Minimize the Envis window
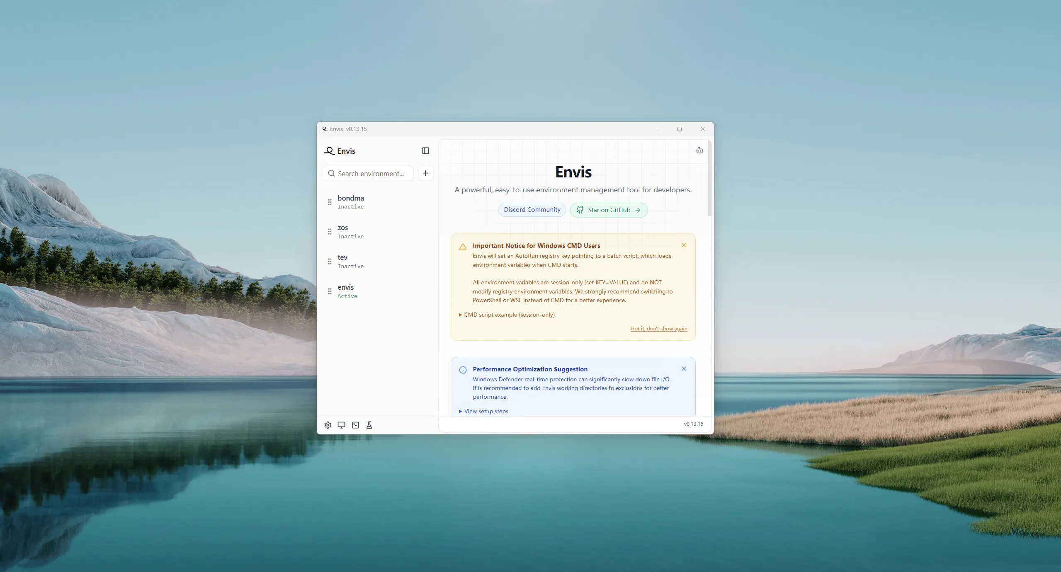Screen dimensions: 1061x572 point(657,129)
